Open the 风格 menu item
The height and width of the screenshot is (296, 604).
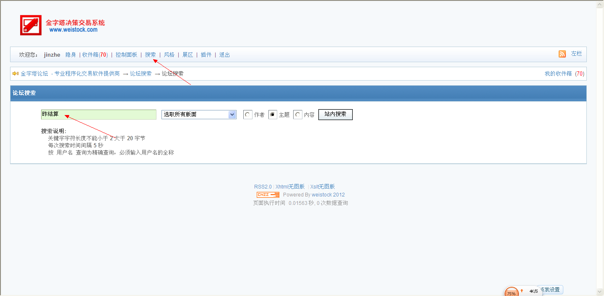(x=169, y=55)
